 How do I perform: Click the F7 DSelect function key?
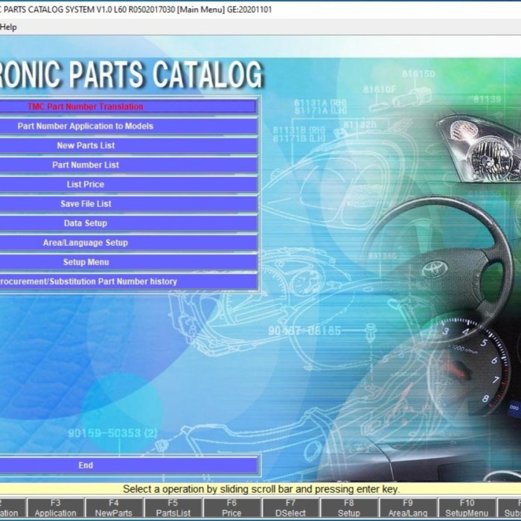coord(290,508)
